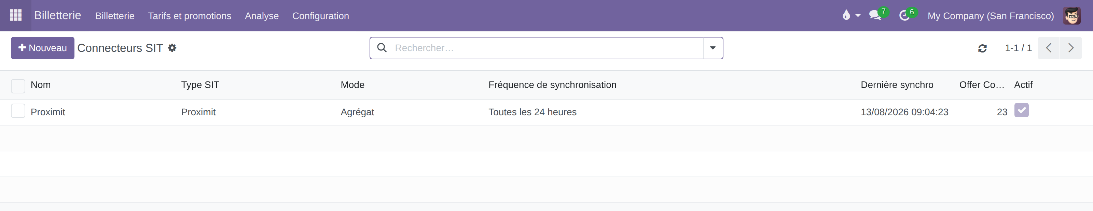Click the 13/08/2026 09:04:23 date cell

[x=904, y=112]
